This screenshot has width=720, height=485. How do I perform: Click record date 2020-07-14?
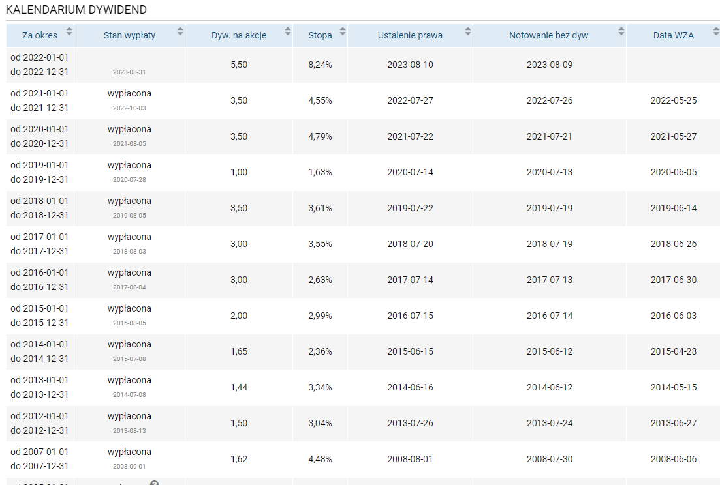point(410,172)
